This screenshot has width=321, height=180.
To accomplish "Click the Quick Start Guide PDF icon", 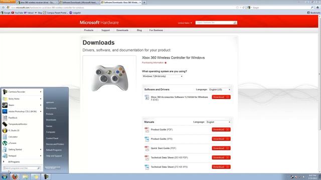I will pyautogui.click(x=147, y=148).
